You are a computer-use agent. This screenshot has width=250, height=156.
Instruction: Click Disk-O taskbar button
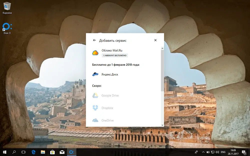tap(71, 152)
